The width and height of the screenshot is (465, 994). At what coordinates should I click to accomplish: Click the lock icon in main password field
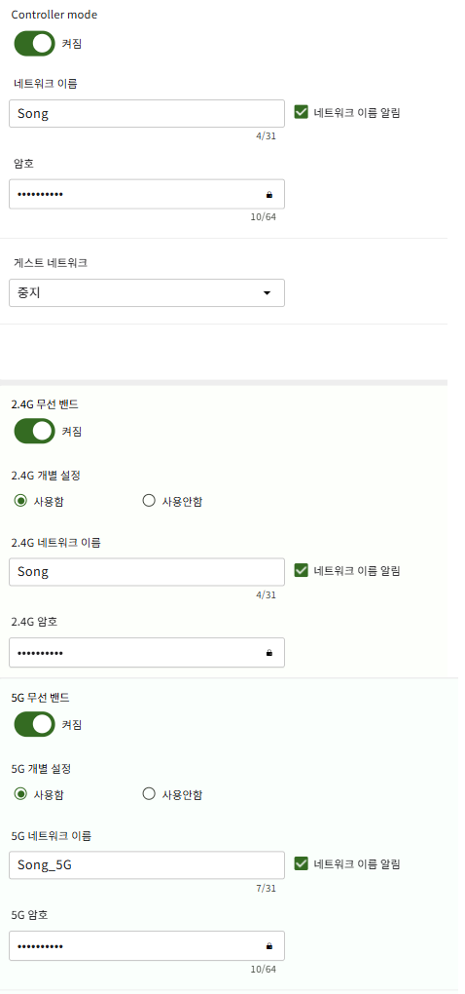tap(269, 195)
